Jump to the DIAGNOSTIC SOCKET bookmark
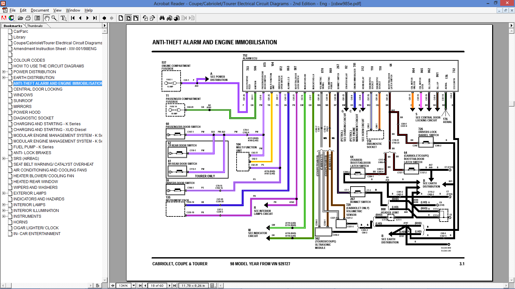Screen dimensions: 515x289 point(33,118)
